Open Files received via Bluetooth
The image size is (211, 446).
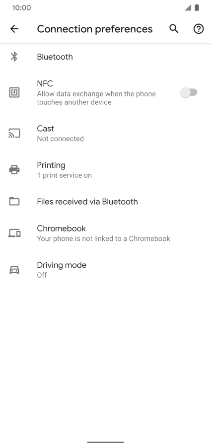[105, 201]
